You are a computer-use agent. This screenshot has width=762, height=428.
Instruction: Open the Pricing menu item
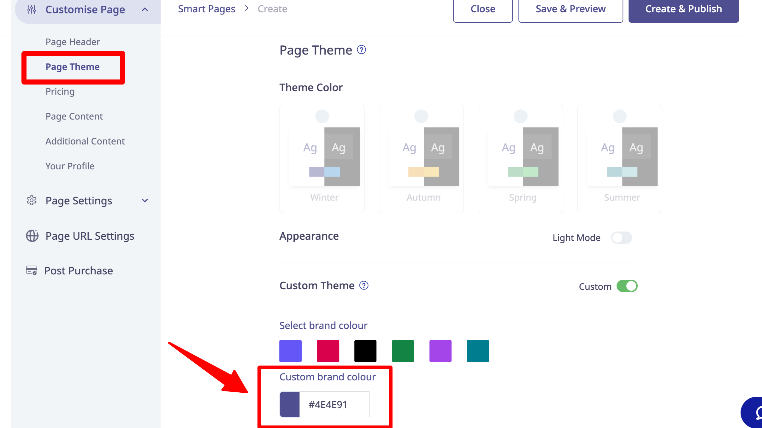tap(60, 91)
